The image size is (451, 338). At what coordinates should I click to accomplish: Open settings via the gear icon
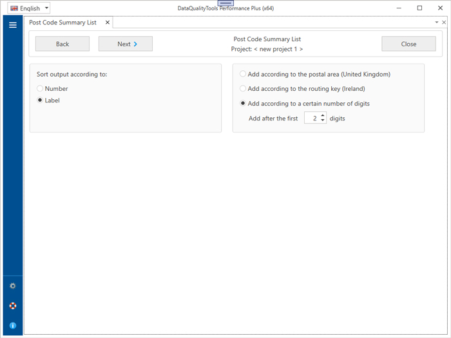pos(12,286)
